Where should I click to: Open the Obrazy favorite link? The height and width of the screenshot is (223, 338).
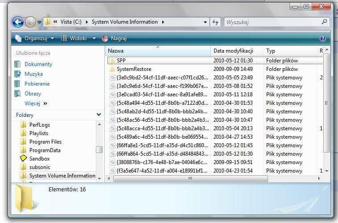pos(33,94)
